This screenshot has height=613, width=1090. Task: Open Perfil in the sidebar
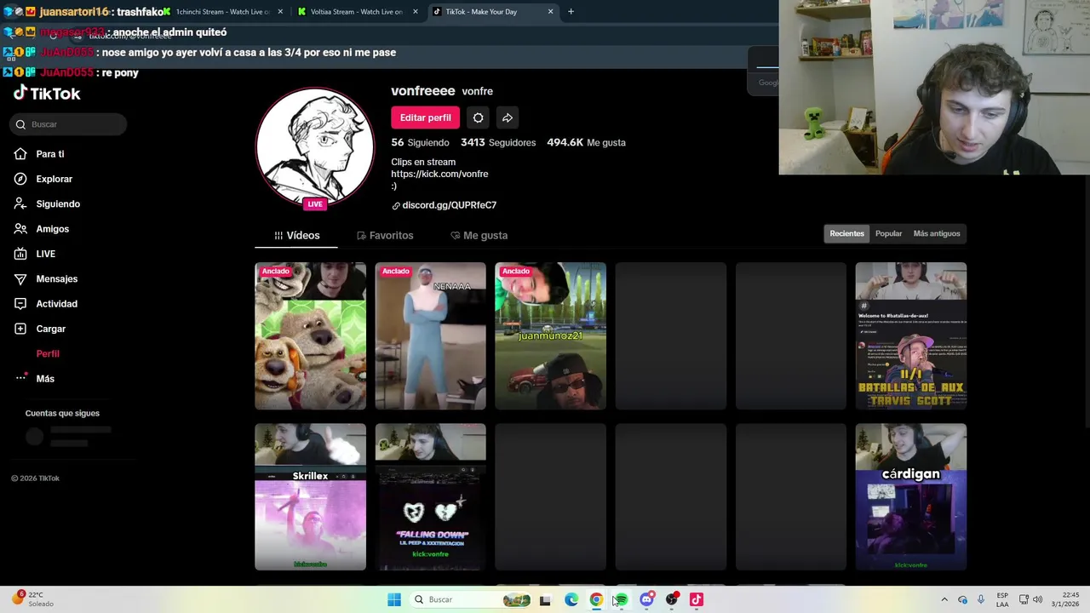coord(48,353)
